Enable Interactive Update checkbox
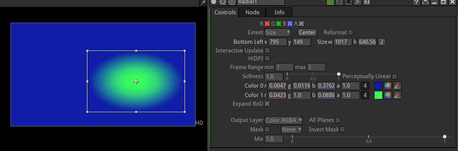 click(x=267, y=51)
